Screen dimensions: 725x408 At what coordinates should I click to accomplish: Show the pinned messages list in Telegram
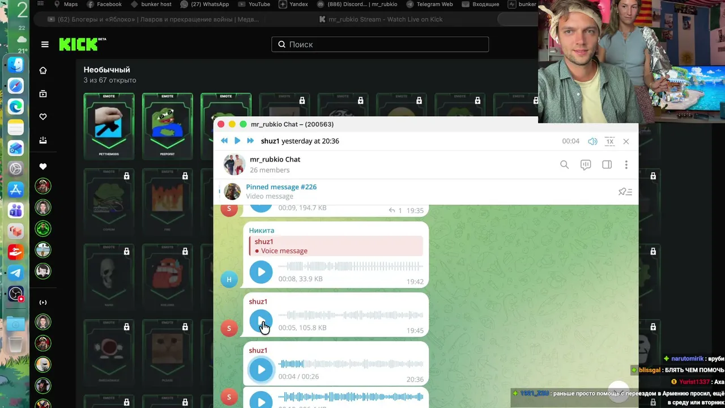pyautogui.click(x=625, y=192)
